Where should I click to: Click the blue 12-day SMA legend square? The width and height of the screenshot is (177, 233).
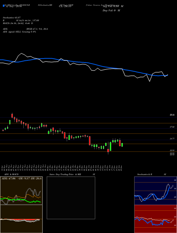pos(4,6)
